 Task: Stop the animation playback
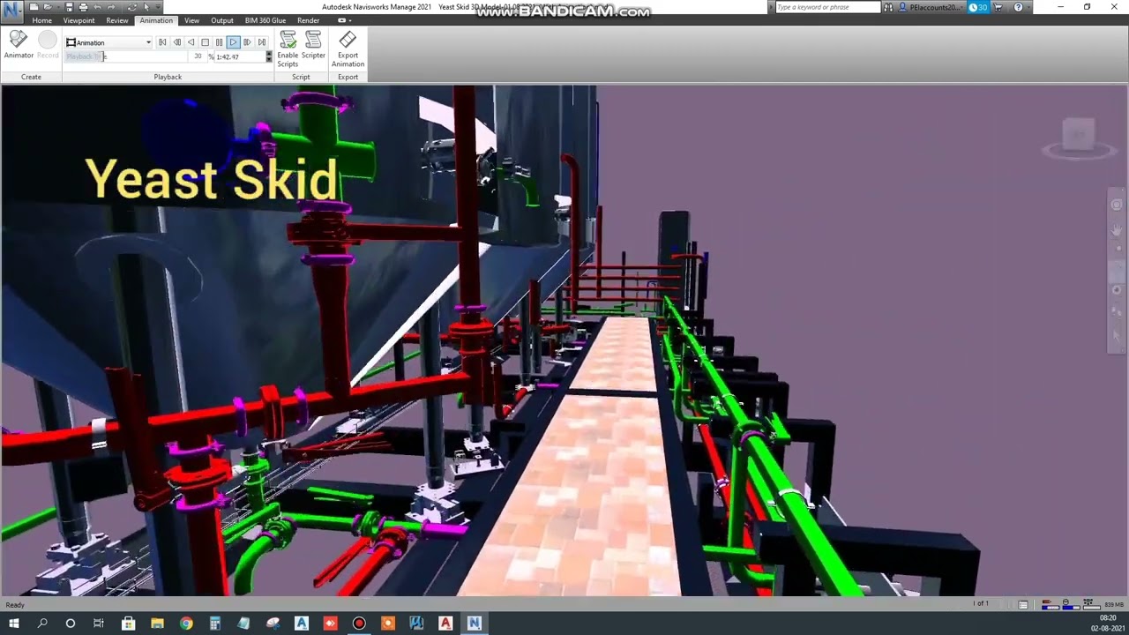click(205, 42)
